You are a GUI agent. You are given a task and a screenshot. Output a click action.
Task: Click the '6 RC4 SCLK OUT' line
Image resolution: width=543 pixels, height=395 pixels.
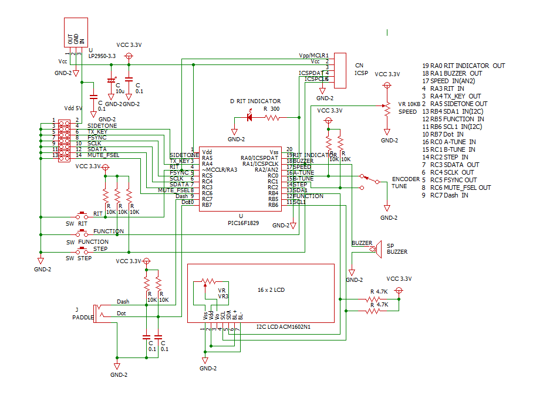tap(448, 172)
